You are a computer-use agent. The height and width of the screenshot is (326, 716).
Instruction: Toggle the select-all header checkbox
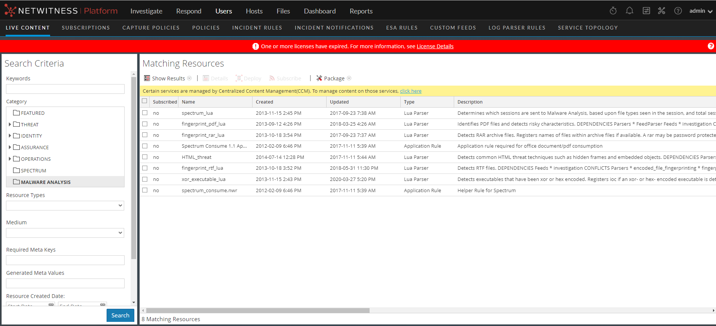point(144,101)
